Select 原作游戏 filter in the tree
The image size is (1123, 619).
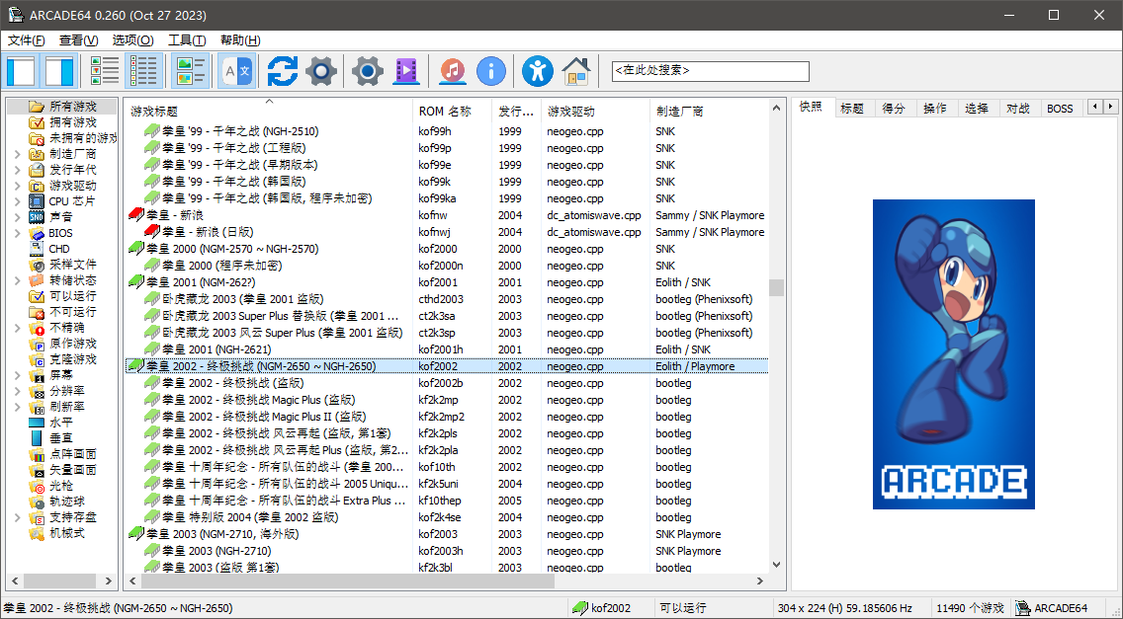[72, 344]
